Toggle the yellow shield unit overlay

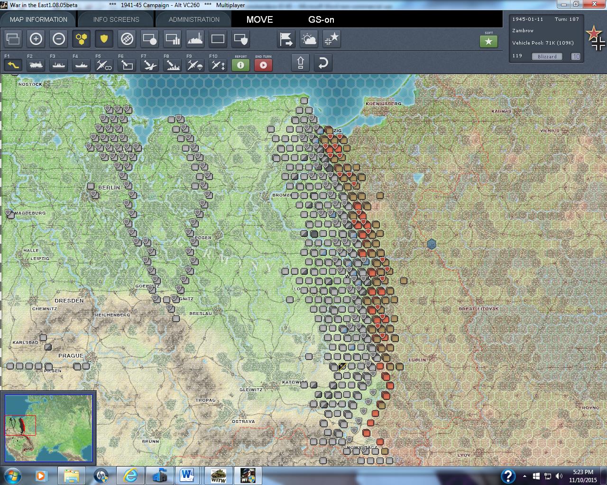coord(104,39)
